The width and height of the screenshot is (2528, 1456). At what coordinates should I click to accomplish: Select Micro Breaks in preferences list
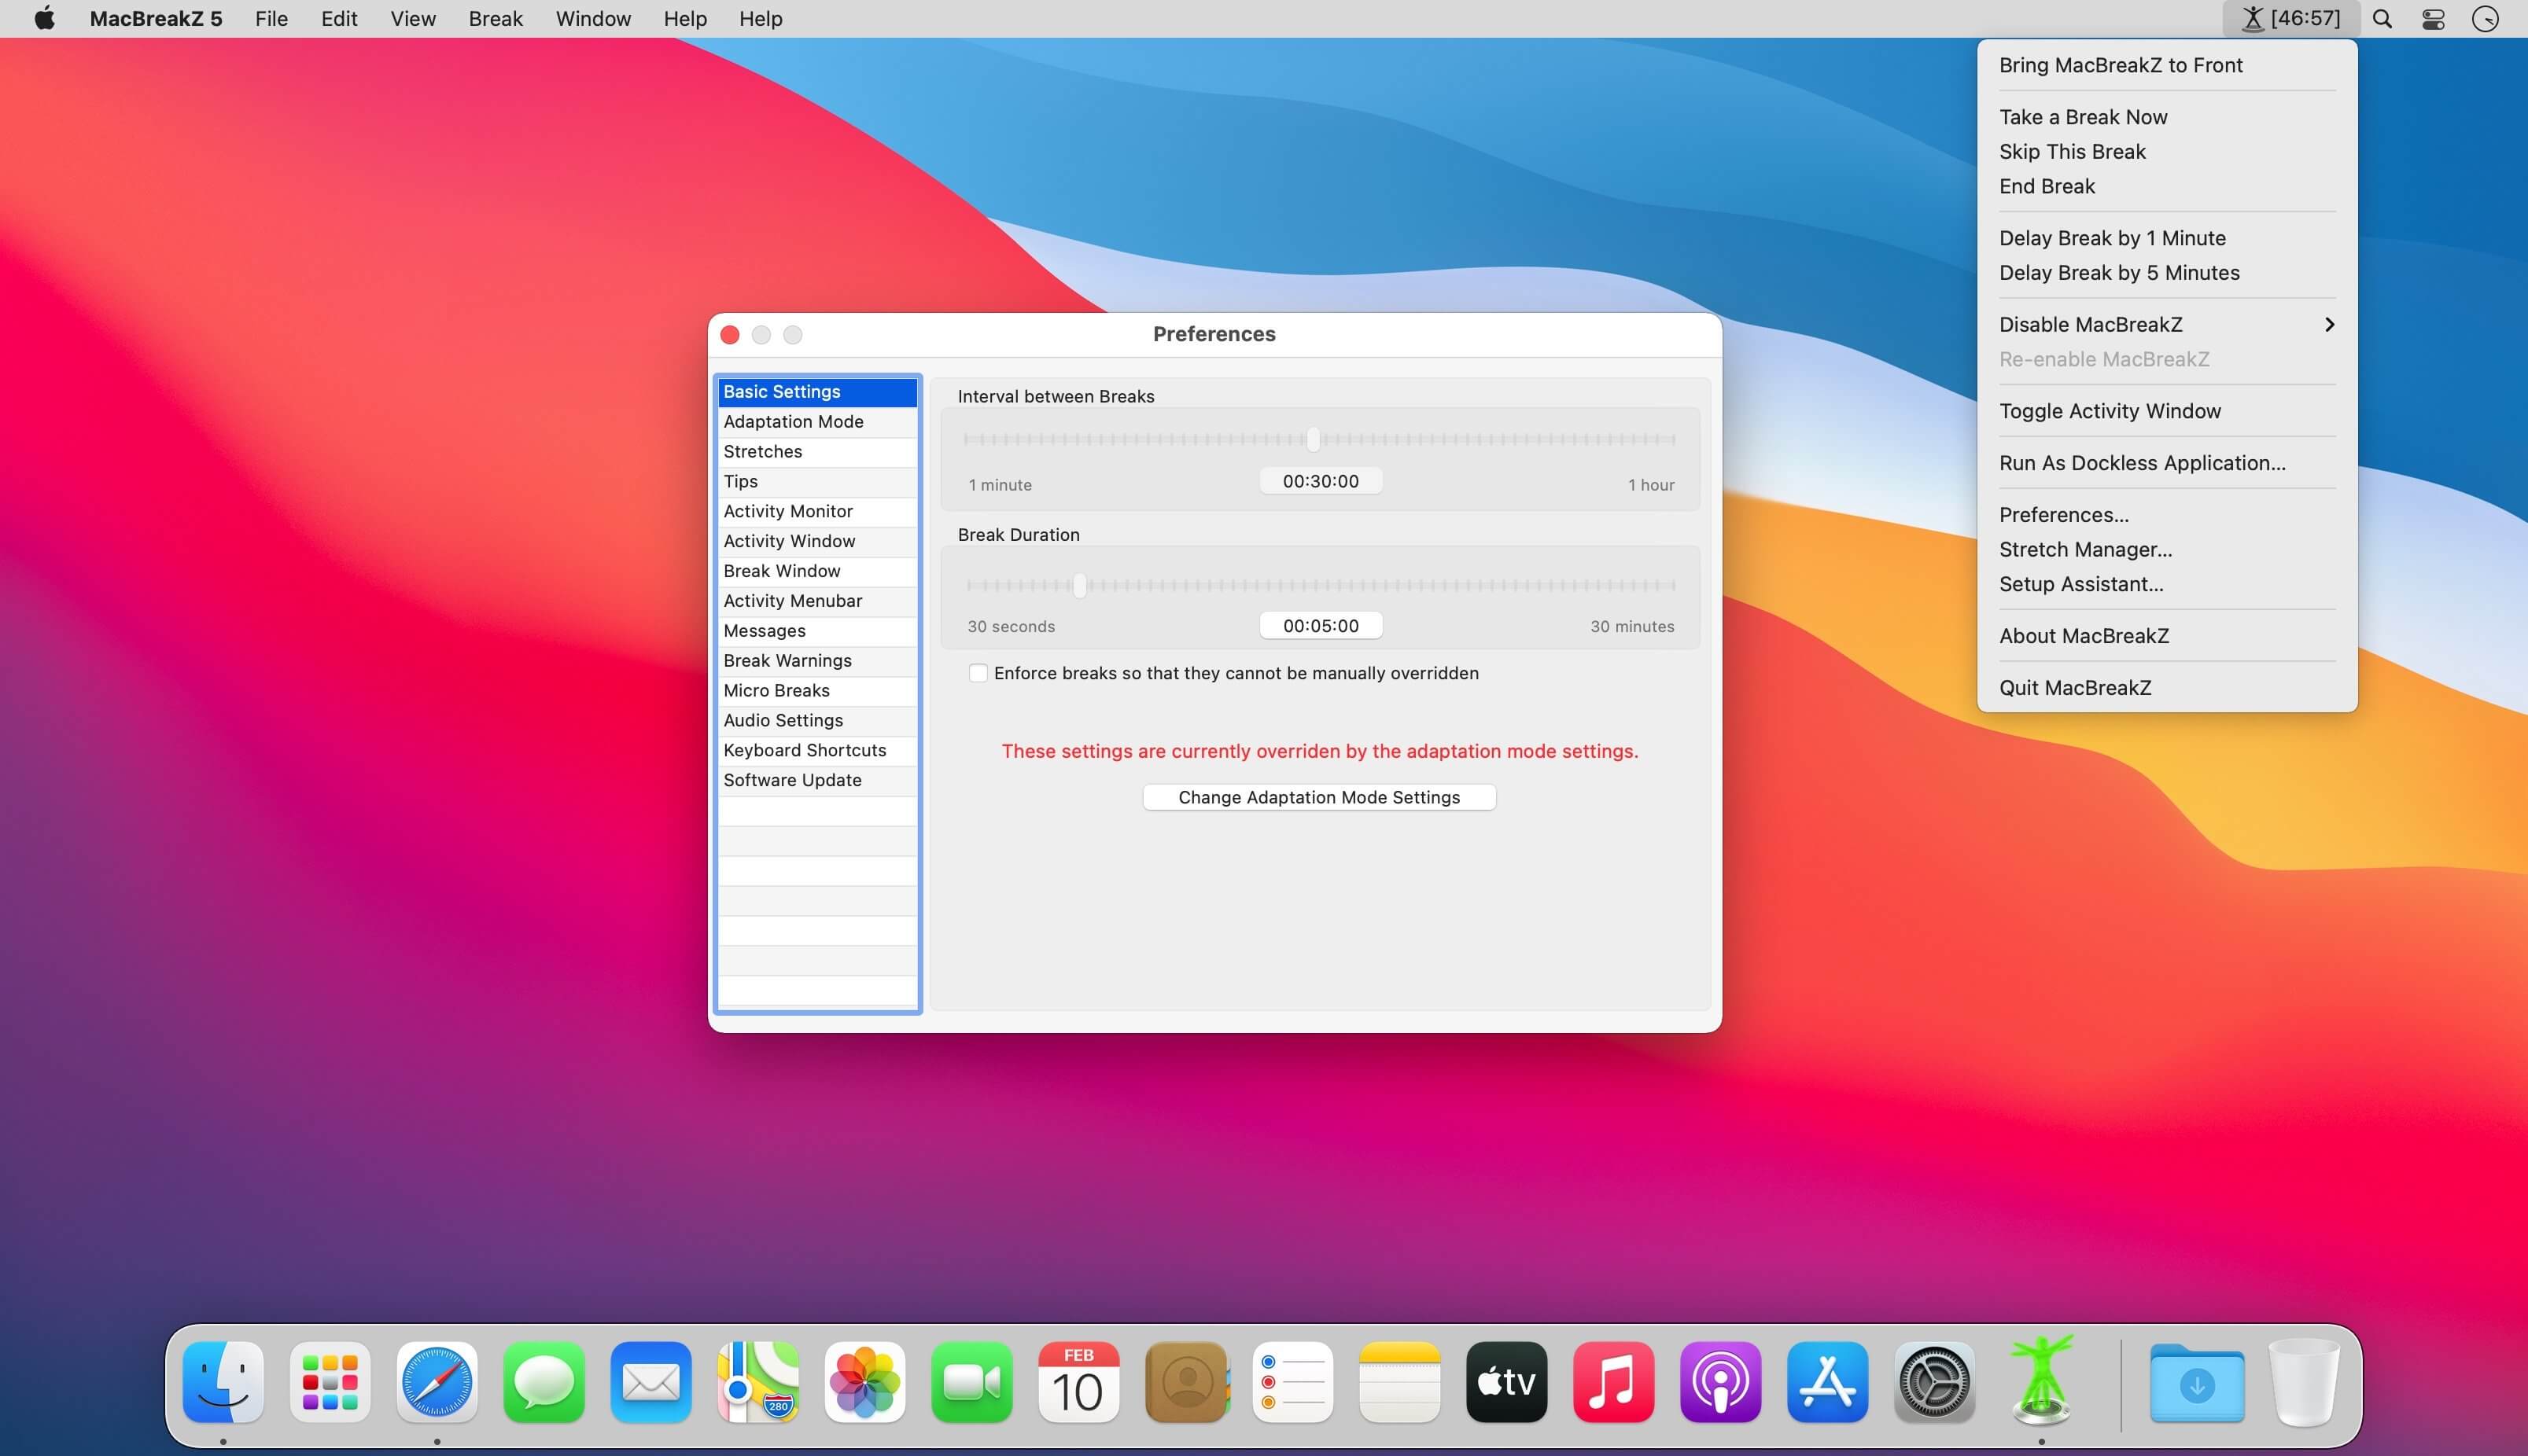click(817, 691)
